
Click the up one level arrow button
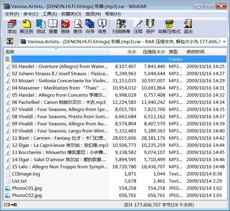(10, 41)
